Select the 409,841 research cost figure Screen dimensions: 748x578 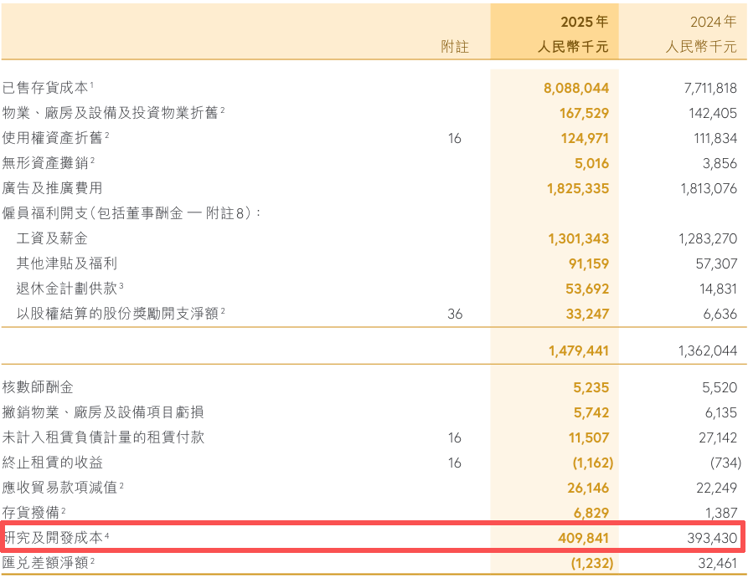[584, 538]
